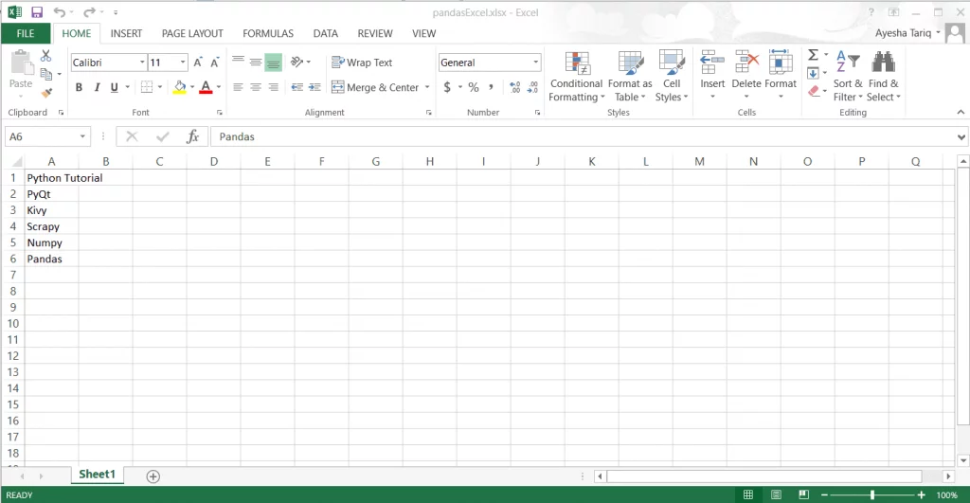970x503 pixels.
Task: Select the Format Painter brush
Action: 46,93
